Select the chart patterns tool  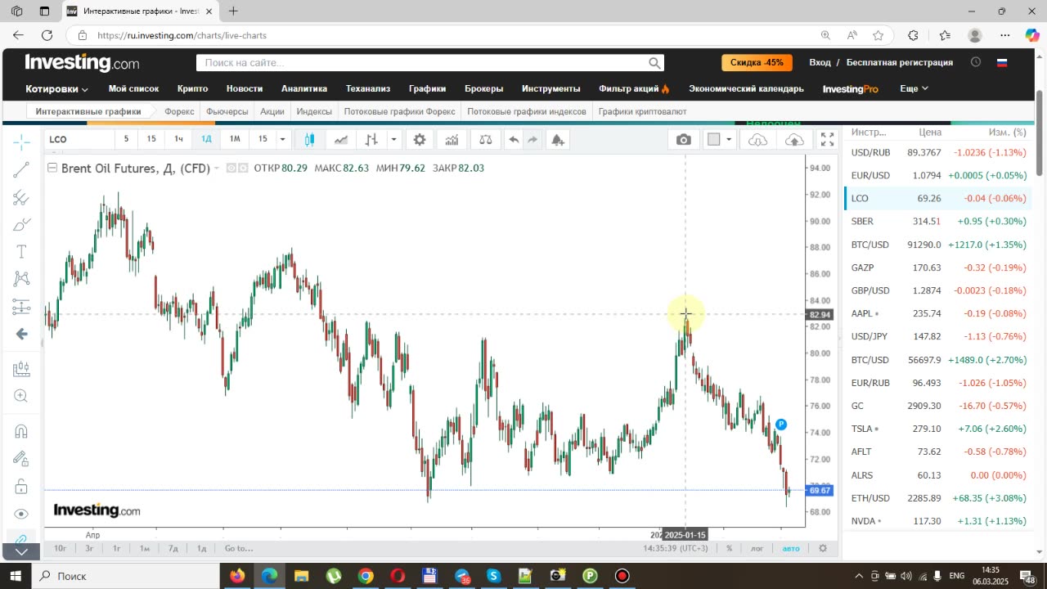21,279
